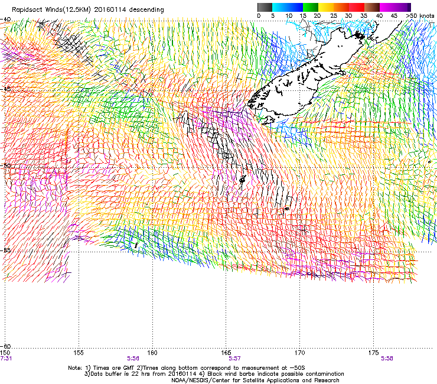Click the '155' longitude label
Viewport: 437px width, 384px height.
click(x=79, y=353)
